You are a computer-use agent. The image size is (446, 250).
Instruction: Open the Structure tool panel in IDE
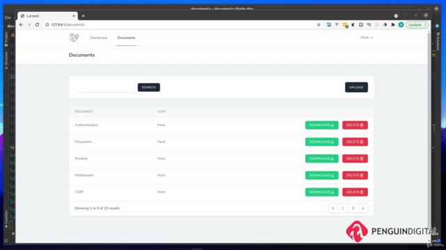(6, 60)
